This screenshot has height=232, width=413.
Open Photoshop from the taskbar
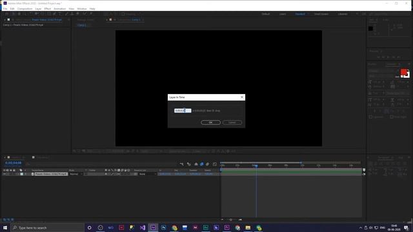(163, 227)
